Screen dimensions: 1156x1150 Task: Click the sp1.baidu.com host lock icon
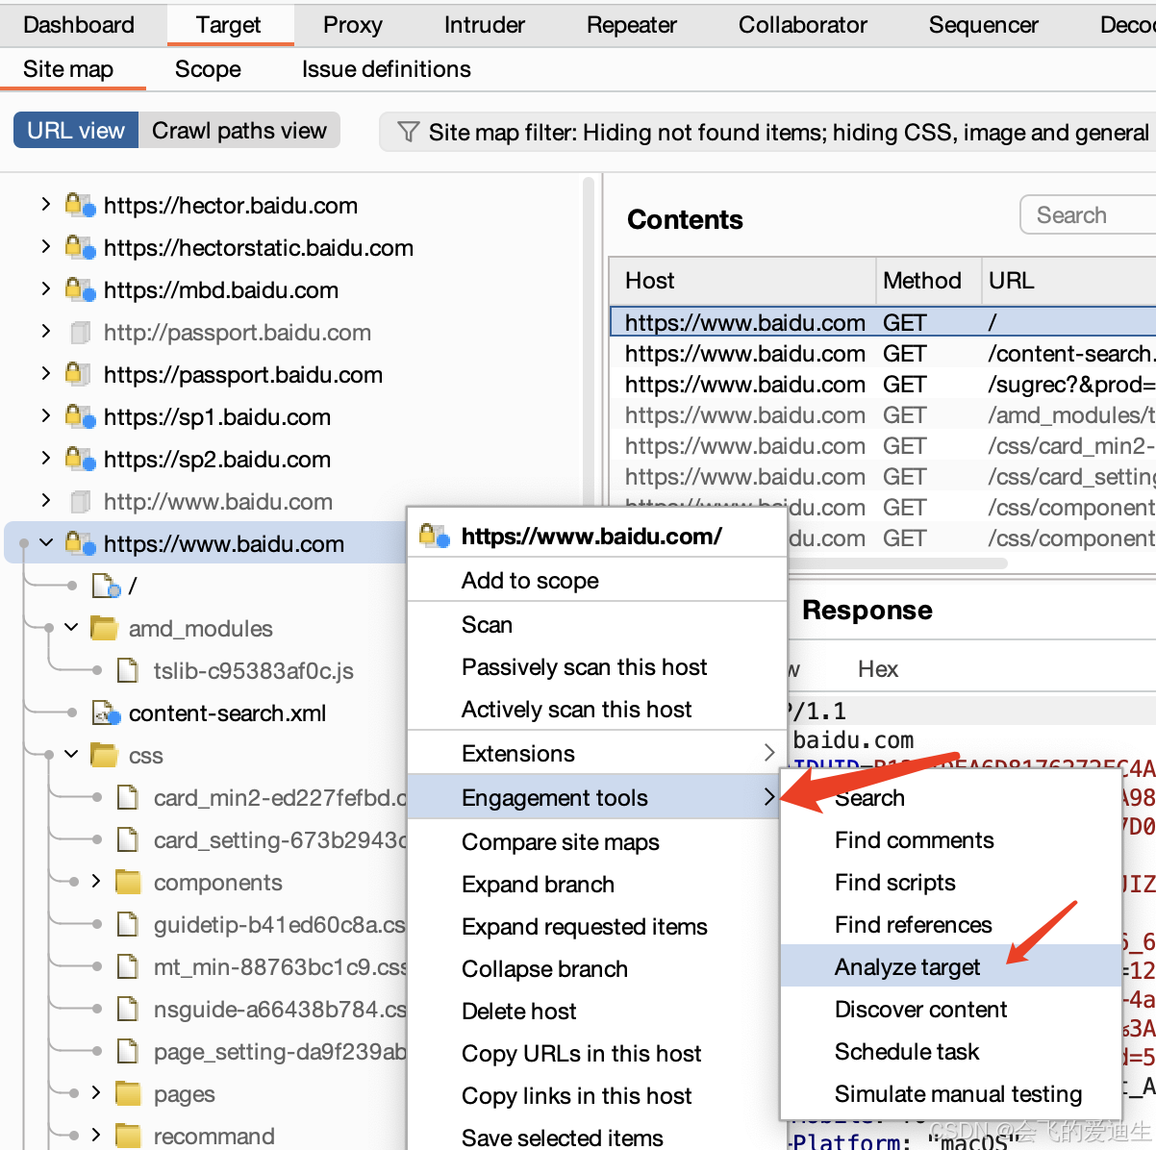click(80, 416)
